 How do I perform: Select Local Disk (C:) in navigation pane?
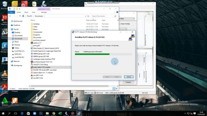coord(19,51)
